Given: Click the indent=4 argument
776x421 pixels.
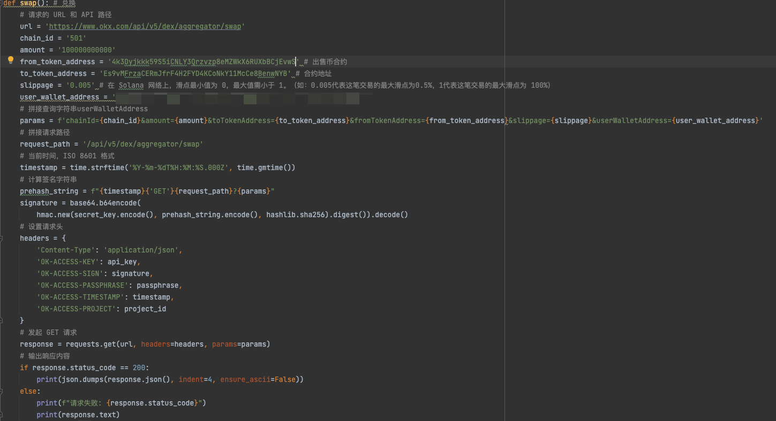Looking at the screenshot, I should [195, 379].
